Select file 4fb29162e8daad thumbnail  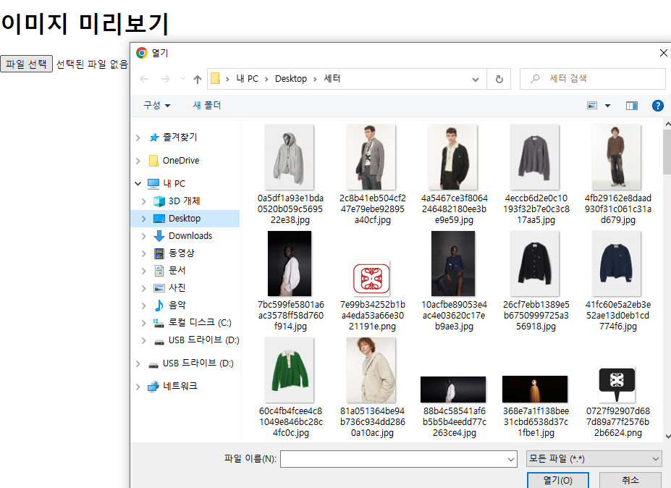(x=617, y=157)
